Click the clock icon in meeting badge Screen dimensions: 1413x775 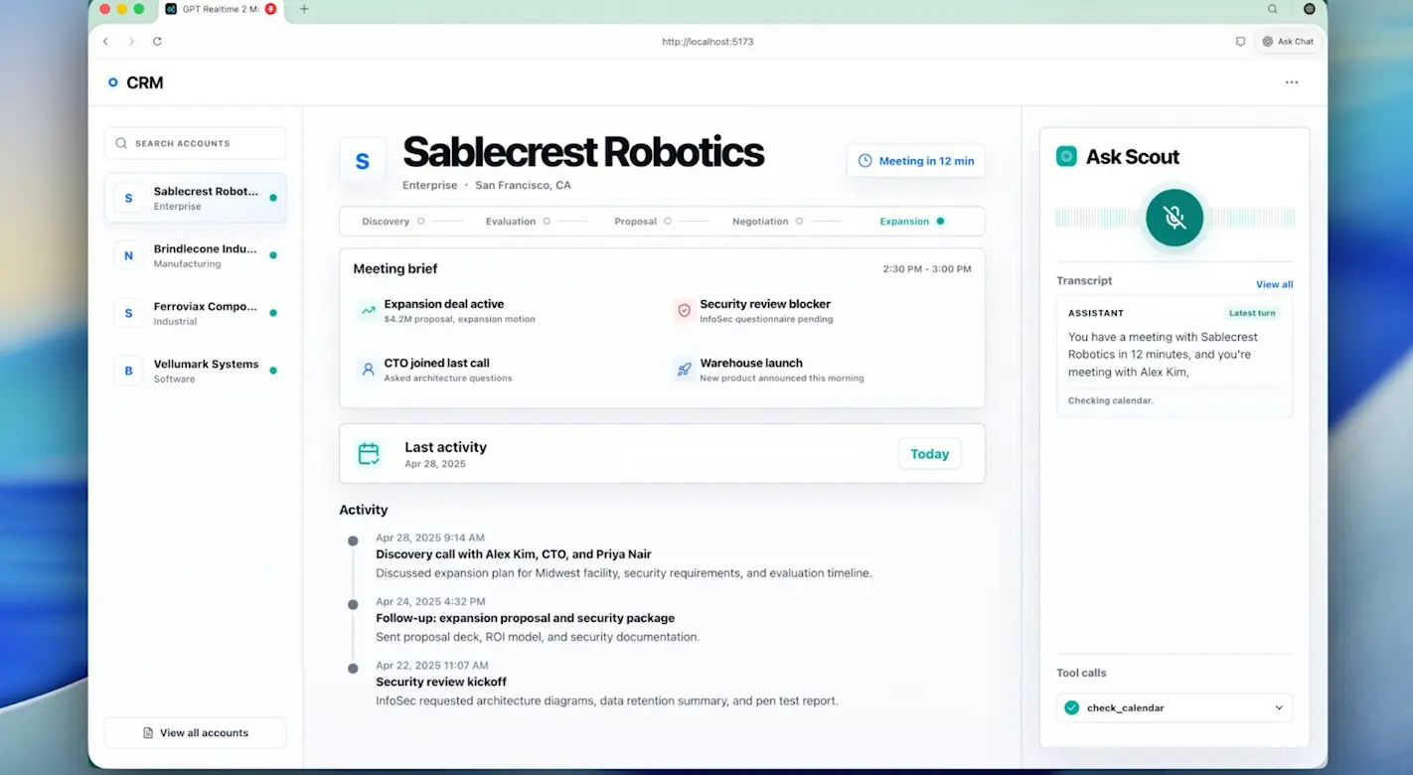coord(864,161)
